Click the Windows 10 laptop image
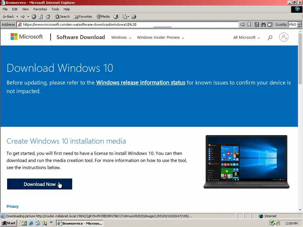This screenshot has width=303, height=227. coord(246,162)
